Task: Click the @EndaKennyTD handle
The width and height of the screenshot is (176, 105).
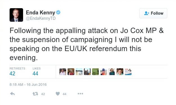Action: click(x=41, y=18)
